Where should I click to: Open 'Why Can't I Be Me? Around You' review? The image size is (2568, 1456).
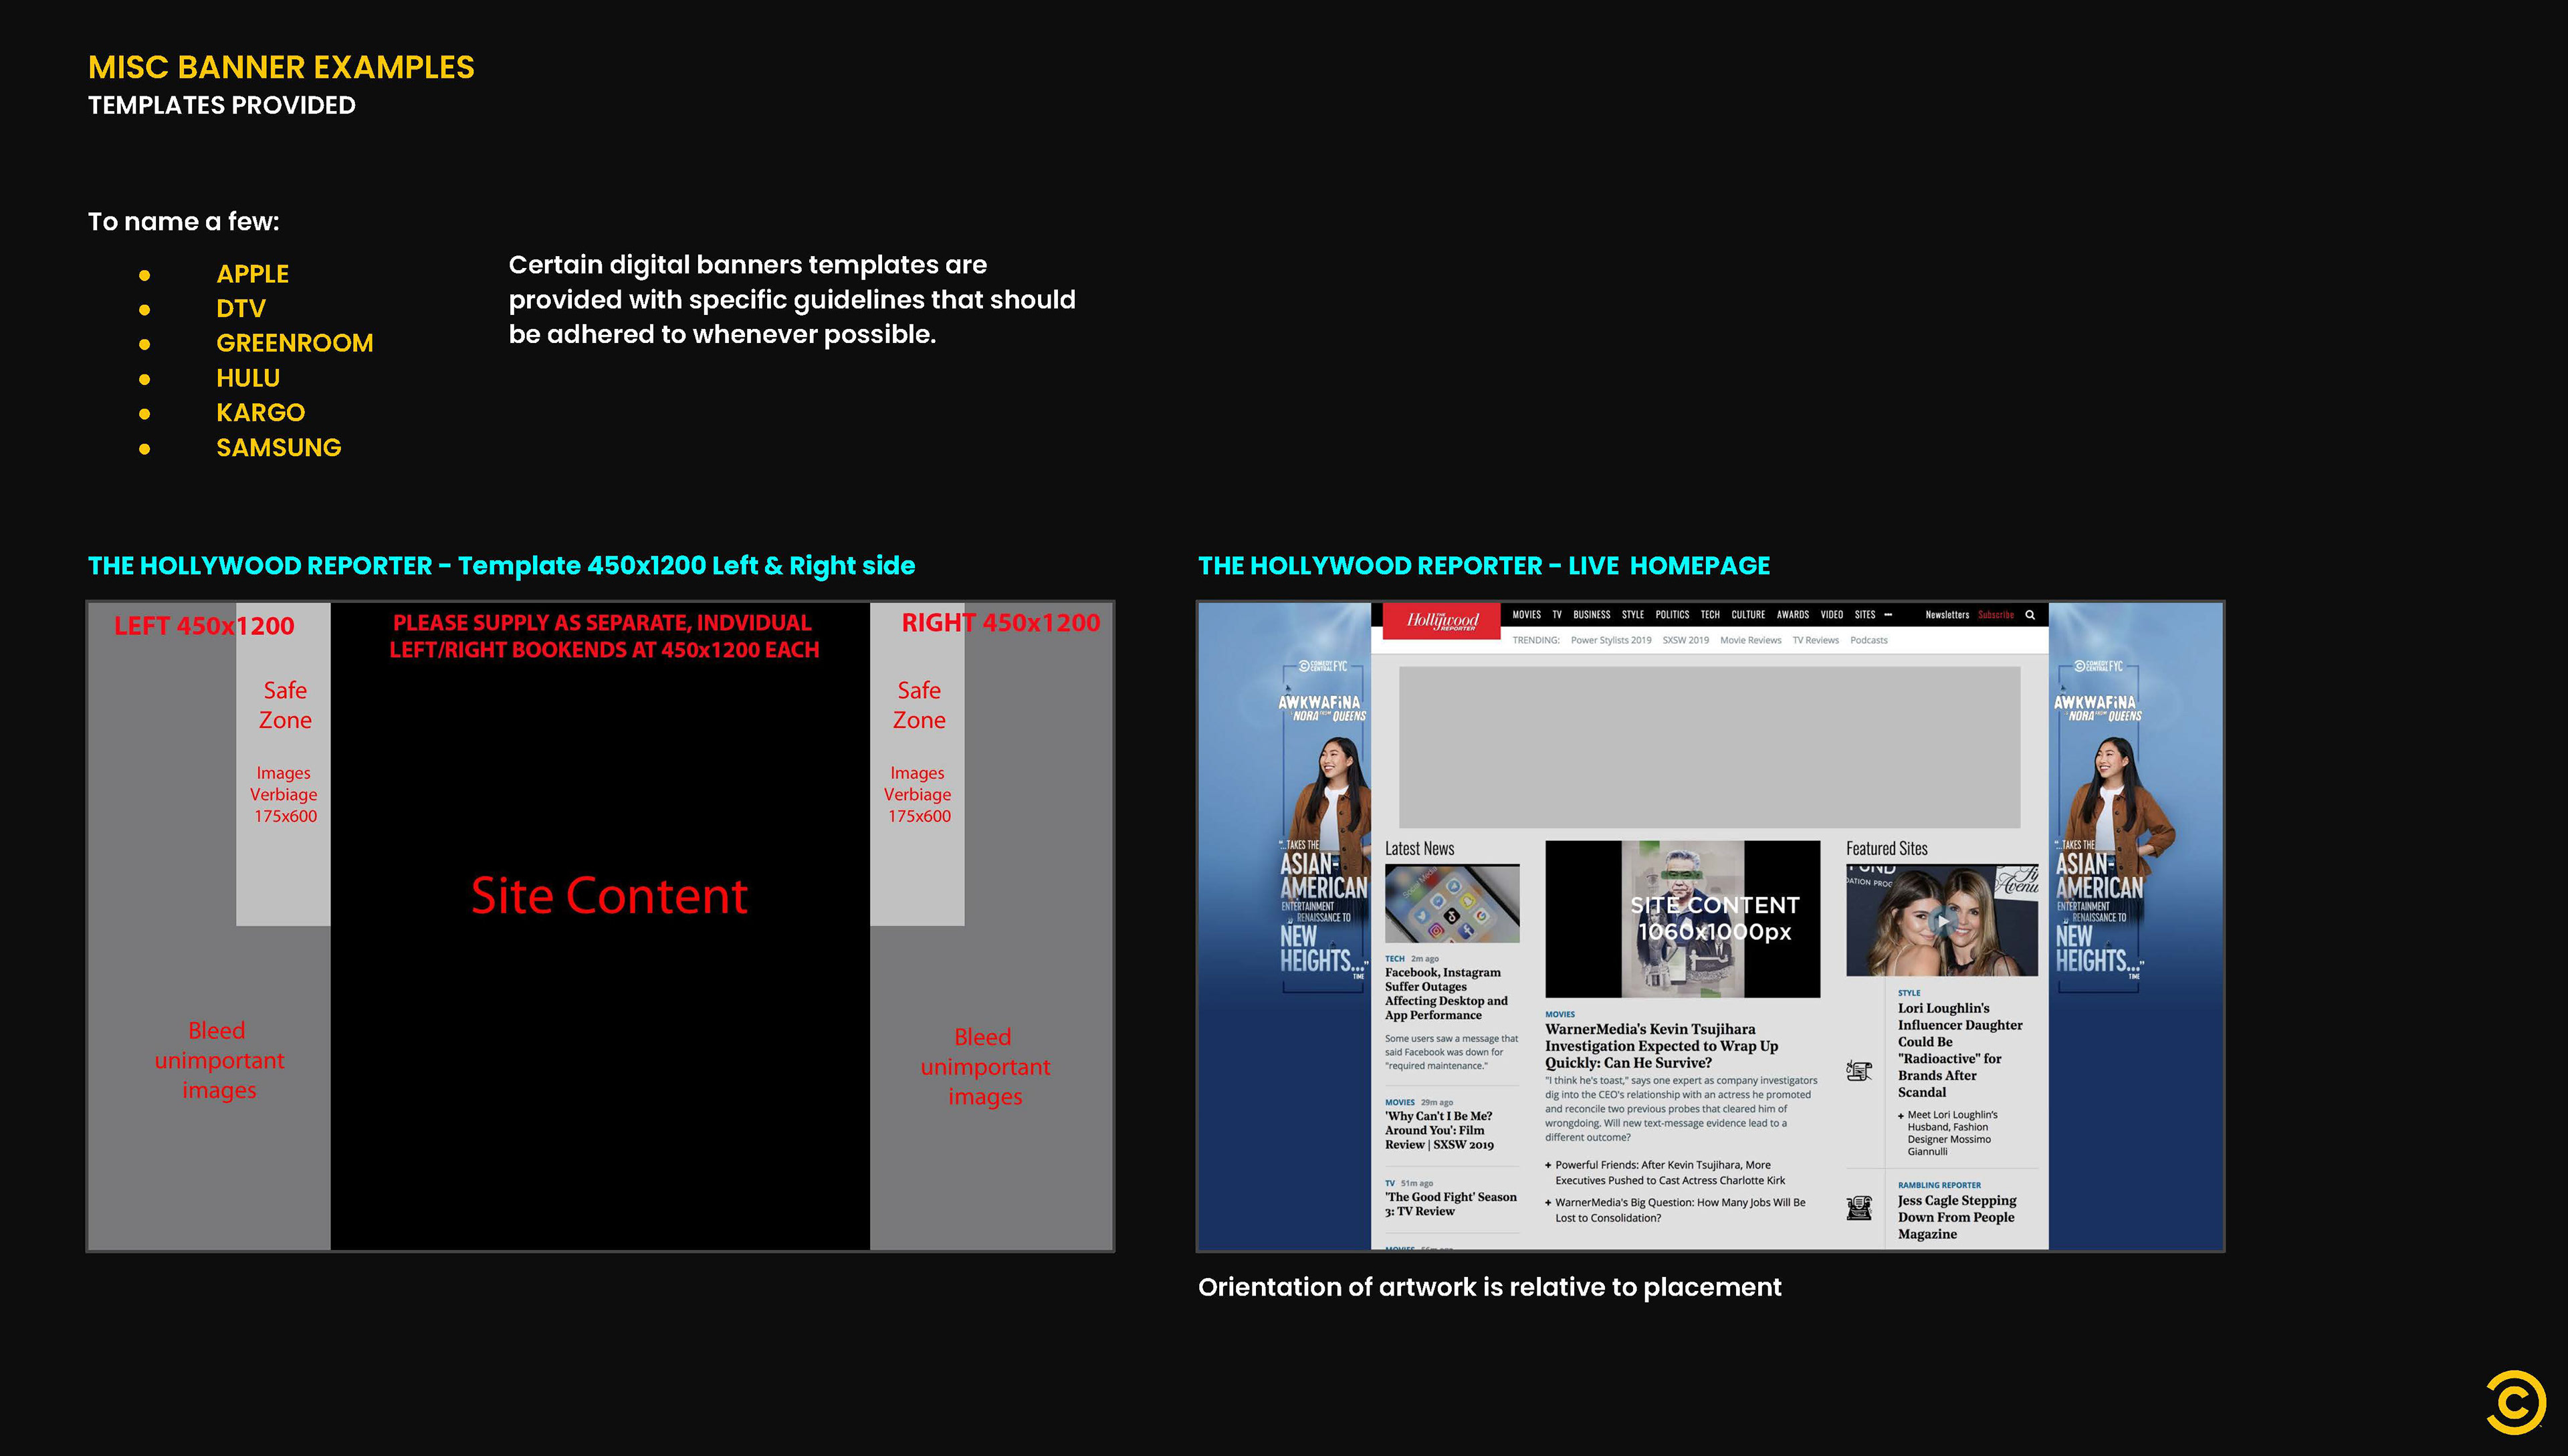(1438, 1130)
